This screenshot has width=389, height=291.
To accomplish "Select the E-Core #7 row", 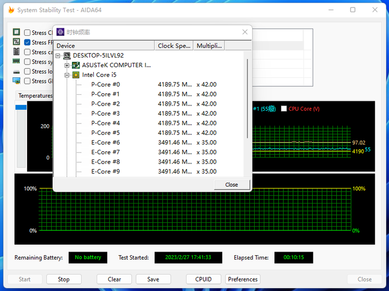I will point(148,152).
